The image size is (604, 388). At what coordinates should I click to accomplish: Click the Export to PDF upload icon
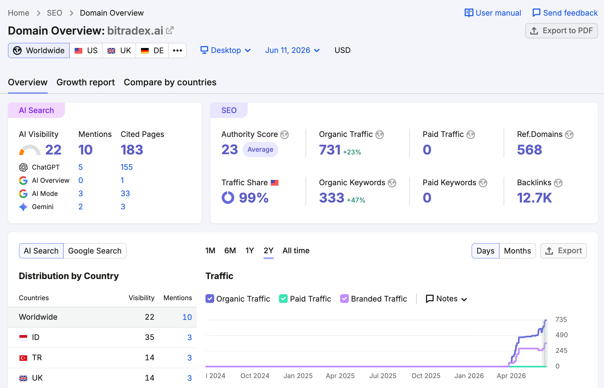coord(534,31)
